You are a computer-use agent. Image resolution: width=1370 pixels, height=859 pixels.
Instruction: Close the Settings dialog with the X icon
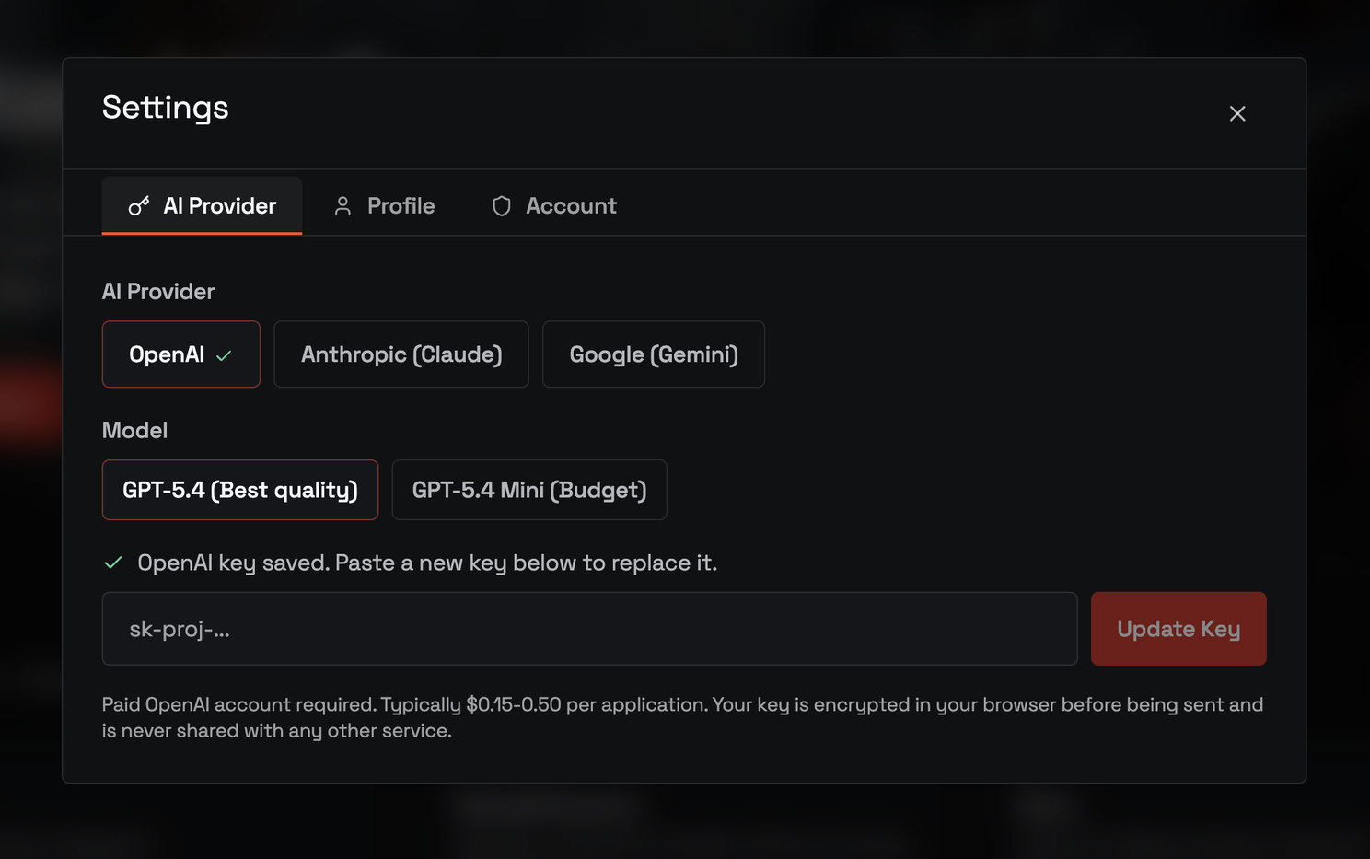pos(1236,113)
